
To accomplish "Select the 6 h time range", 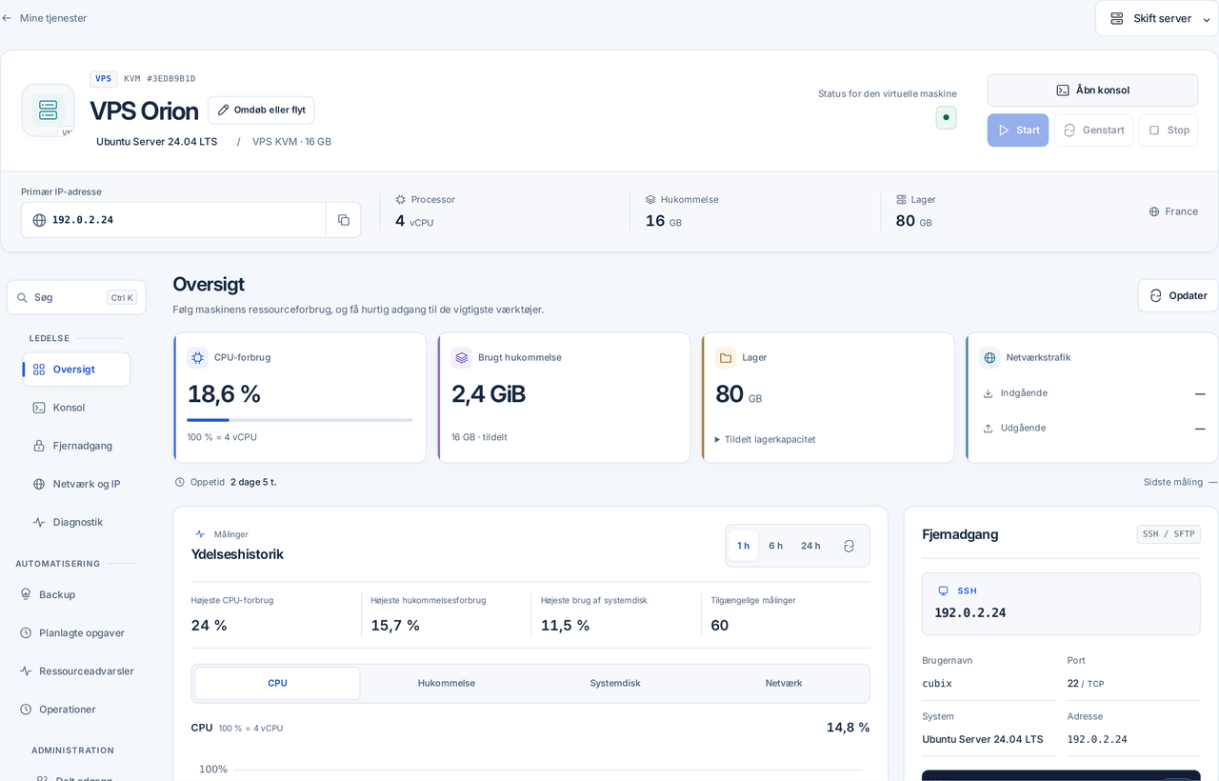I will [x=776, y=546].
